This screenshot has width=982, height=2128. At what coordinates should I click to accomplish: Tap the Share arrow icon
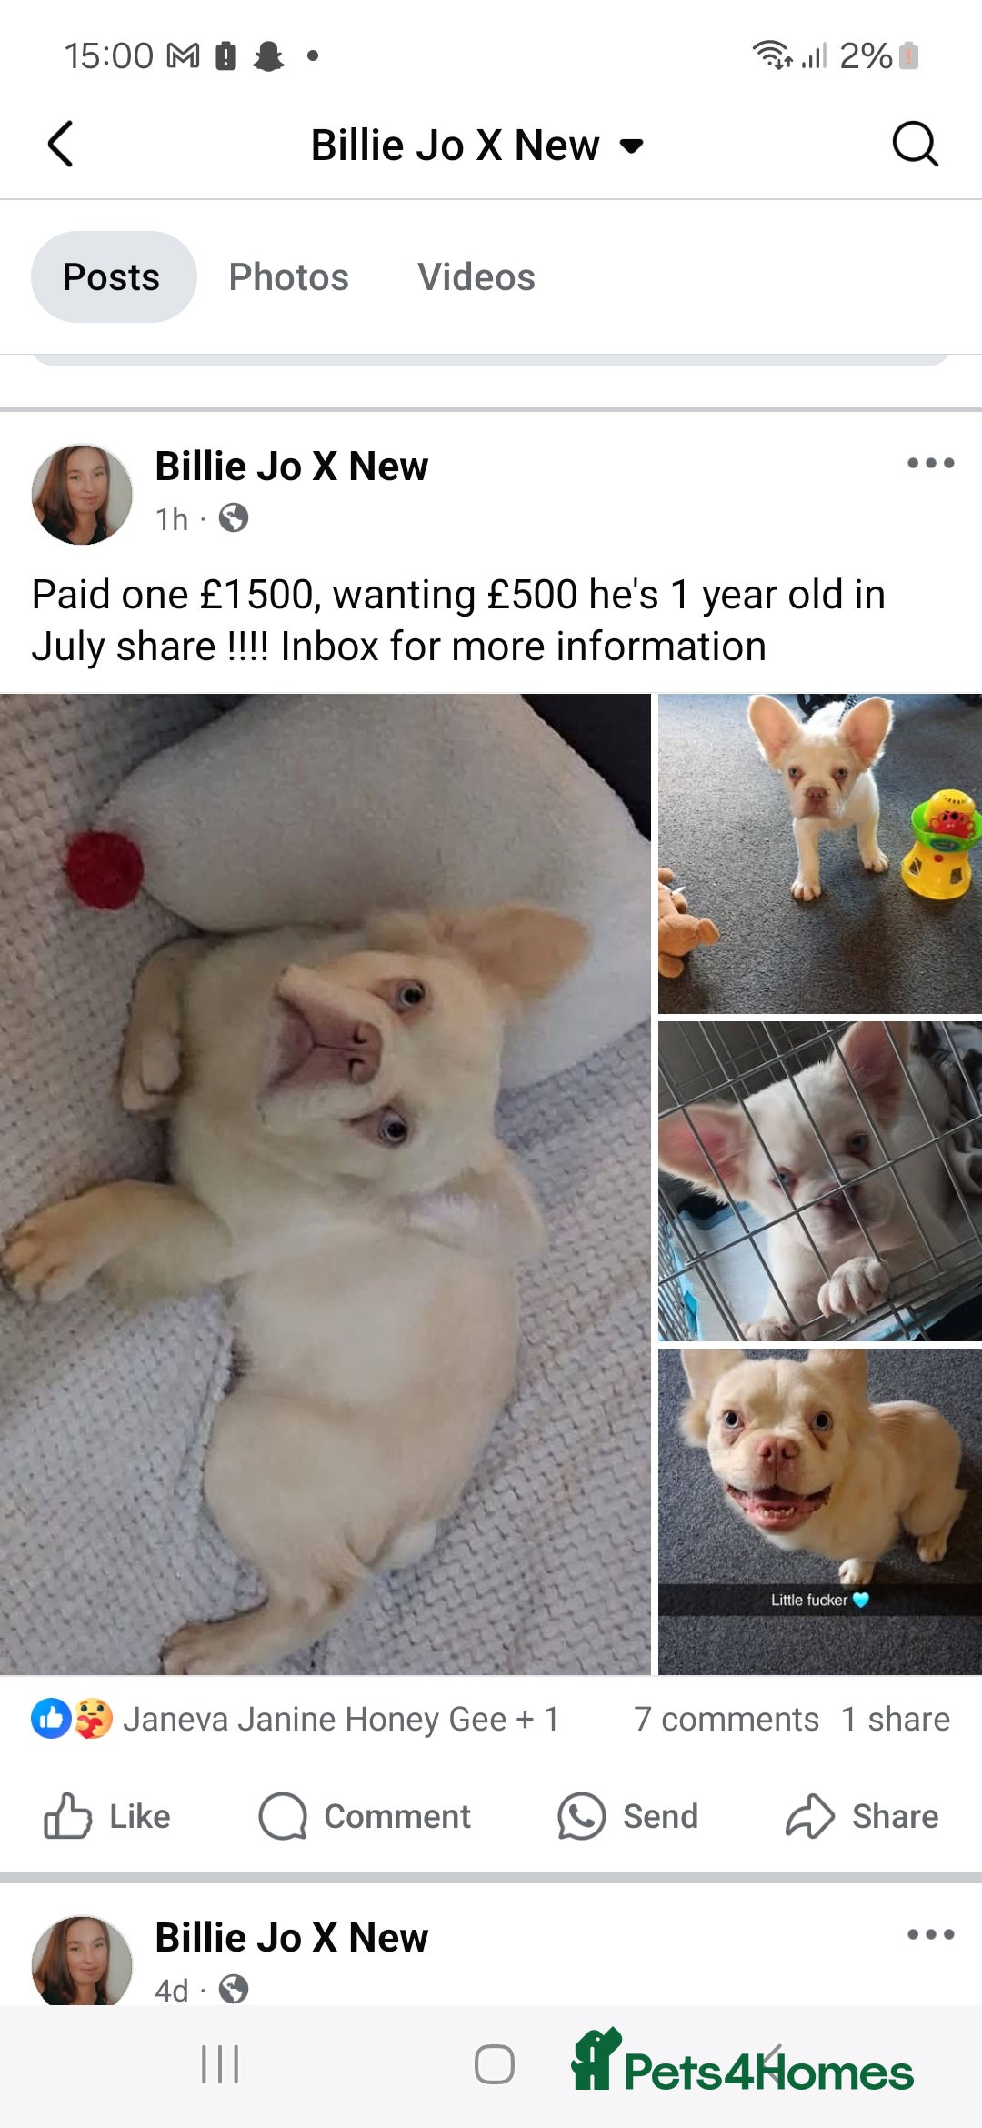coord(810,1816)
